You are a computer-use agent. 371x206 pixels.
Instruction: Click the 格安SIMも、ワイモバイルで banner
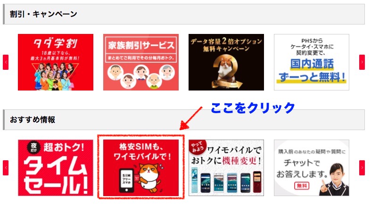[141, 168]
